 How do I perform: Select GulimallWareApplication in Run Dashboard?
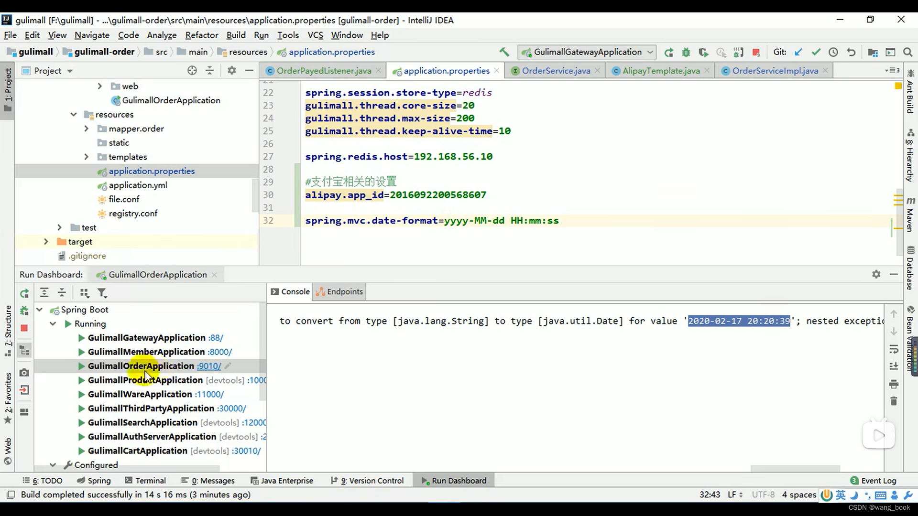pos(140,394)
